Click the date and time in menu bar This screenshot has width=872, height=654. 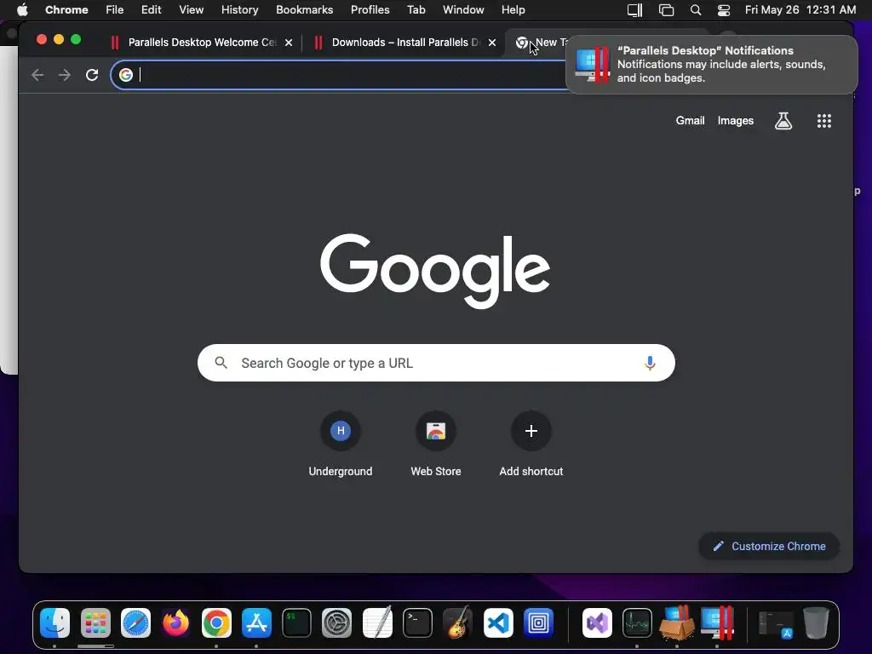click(x=800, y=9)
